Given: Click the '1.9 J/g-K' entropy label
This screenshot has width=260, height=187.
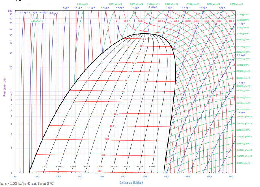Looking at the screenshot, I should 204,8.
